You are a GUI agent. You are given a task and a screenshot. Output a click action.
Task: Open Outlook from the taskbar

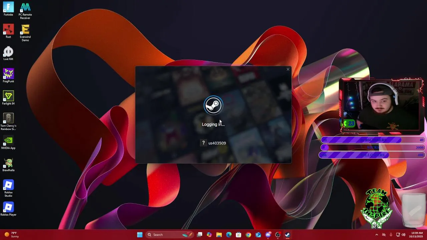pyautogui.click(x=258, y=235)
